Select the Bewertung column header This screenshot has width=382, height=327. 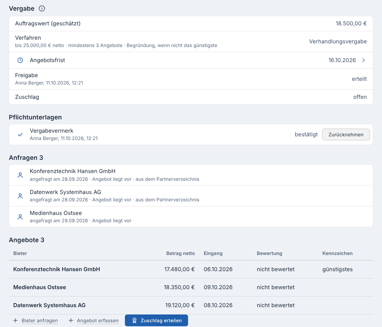[270, 253]
